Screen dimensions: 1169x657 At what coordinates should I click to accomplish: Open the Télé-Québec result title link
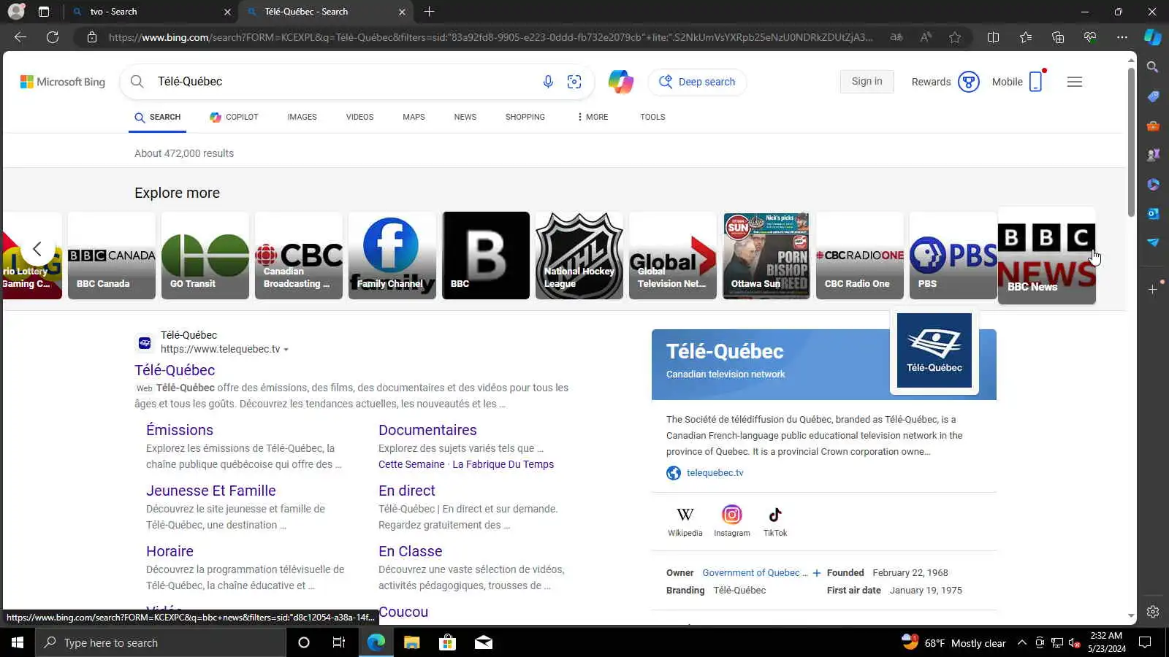click(175, 370)
